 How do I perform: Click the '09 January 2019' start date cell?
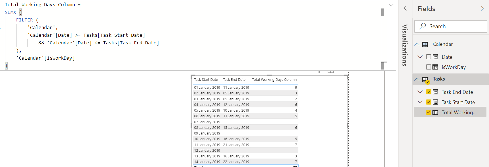(x=207, y=133)
